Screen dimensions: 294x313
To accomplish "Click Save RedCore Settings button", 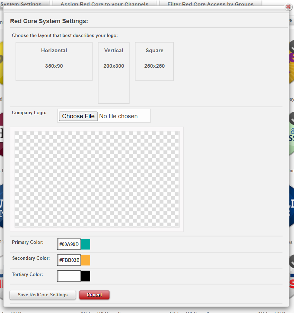I will [x=43, y=295].
